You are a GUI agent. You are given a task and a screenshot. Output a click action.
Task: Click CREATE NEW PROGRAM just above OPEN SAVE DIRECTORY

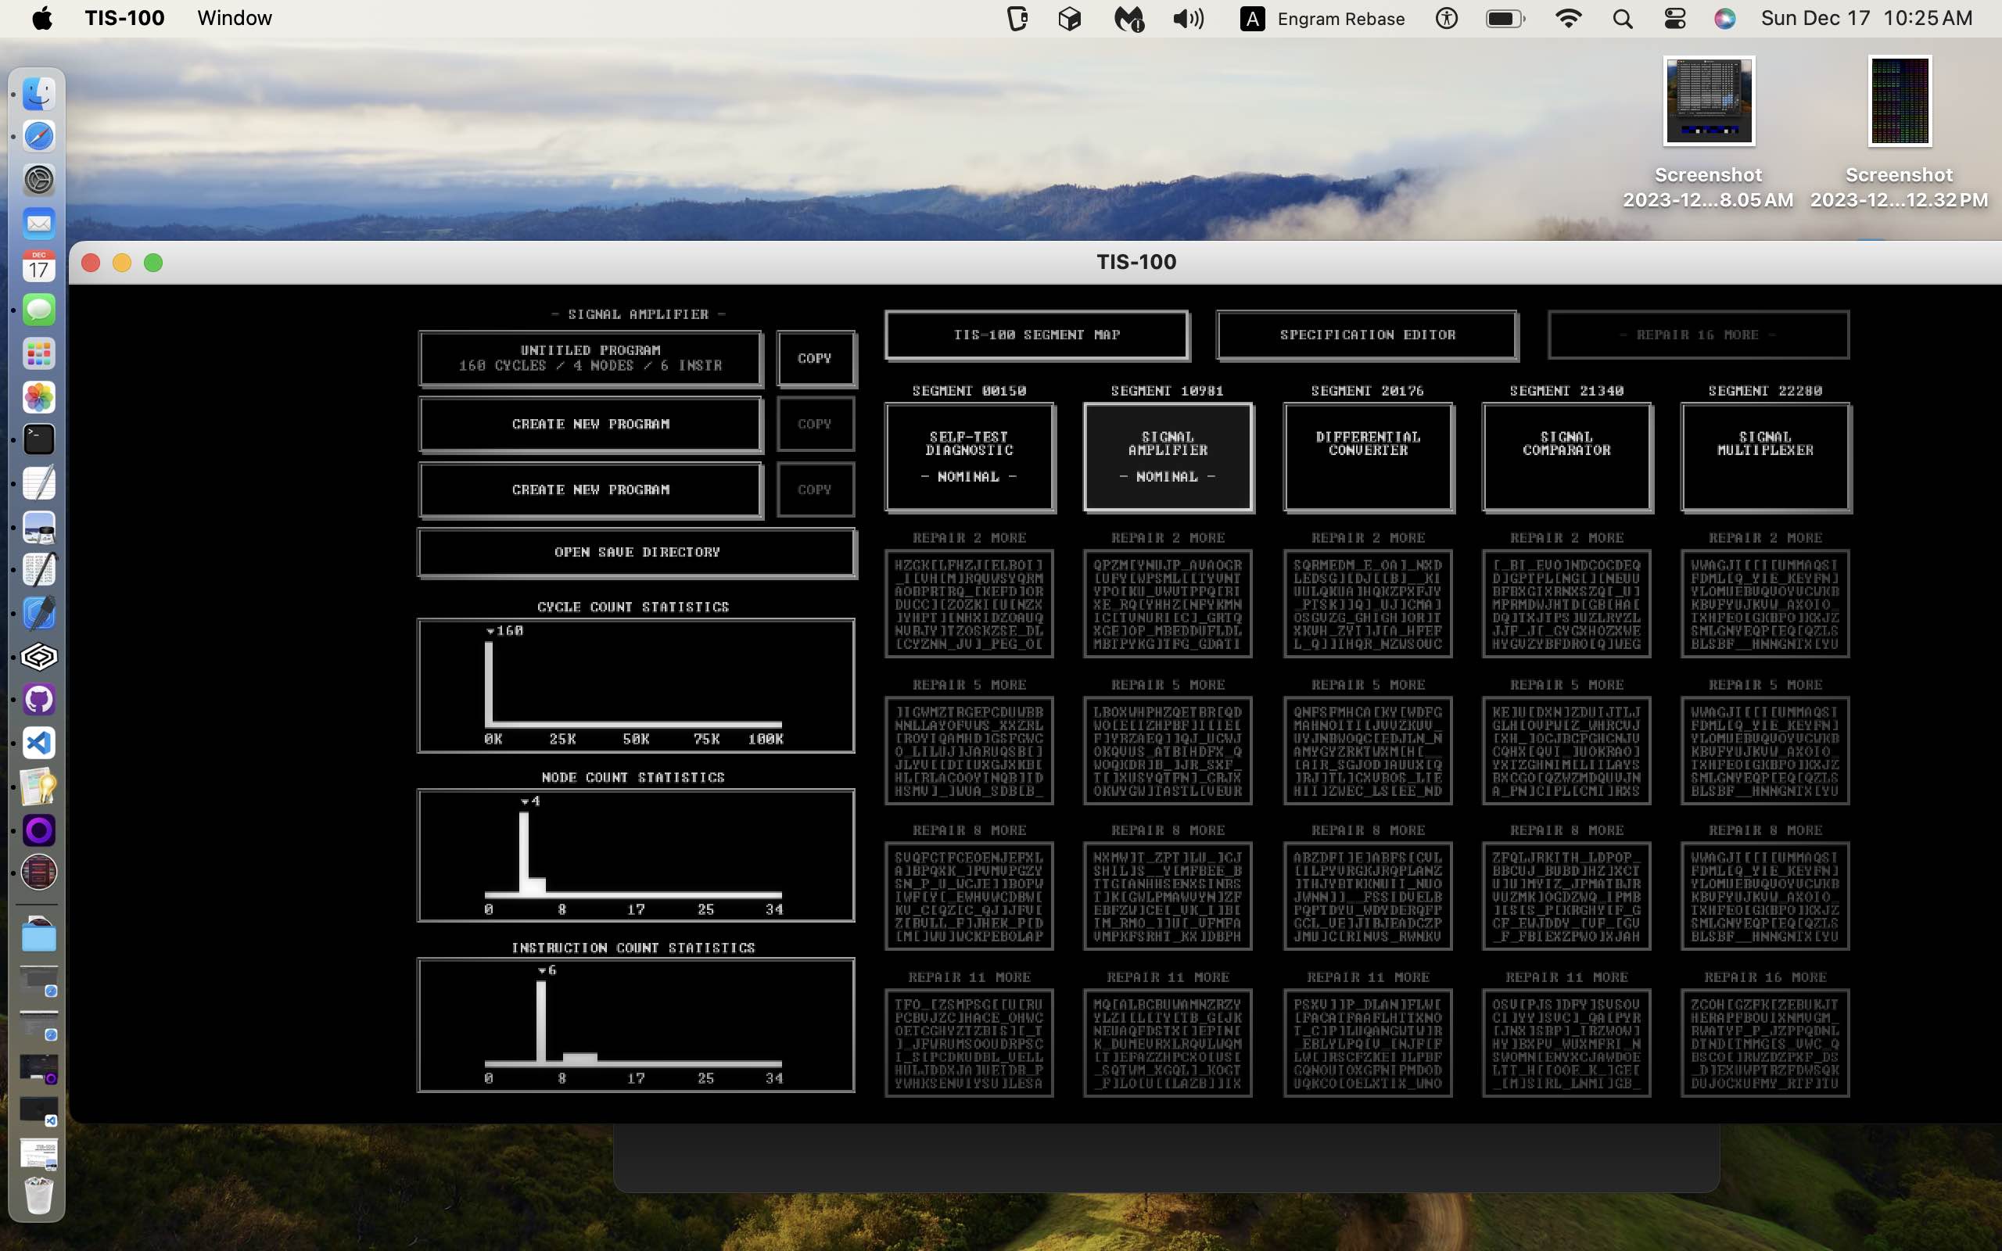click(x=590, y=489)
